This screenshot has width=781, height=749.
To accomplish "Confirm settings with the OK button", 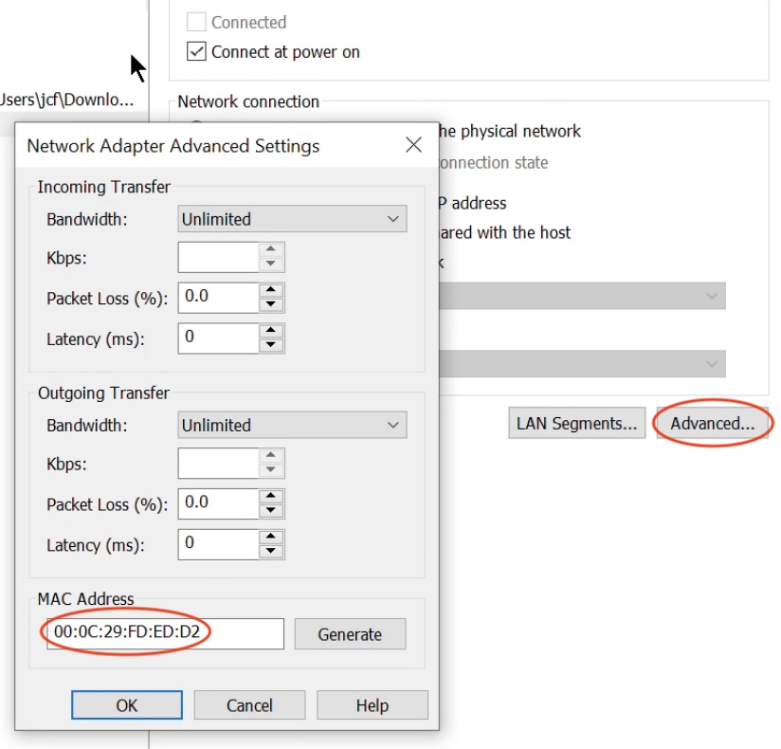I will [127, 705].
